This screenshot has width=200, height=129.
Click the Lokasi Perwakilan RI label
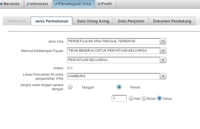click(43, 76)
